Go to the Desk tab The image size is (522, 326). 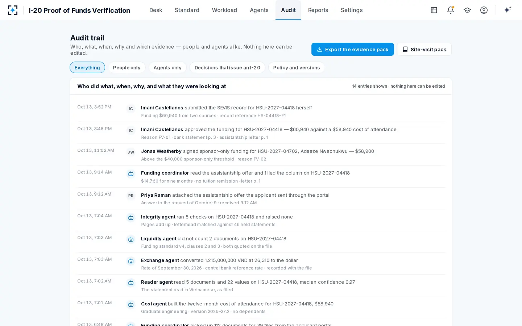point(156,10)
